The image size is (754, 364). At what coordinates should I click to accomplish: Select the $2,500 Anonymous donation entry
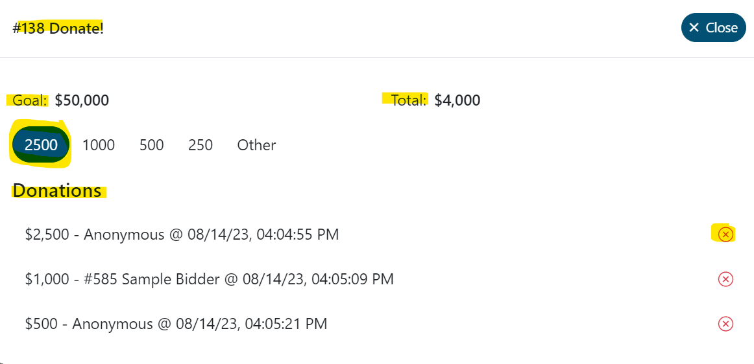(182, 234)
